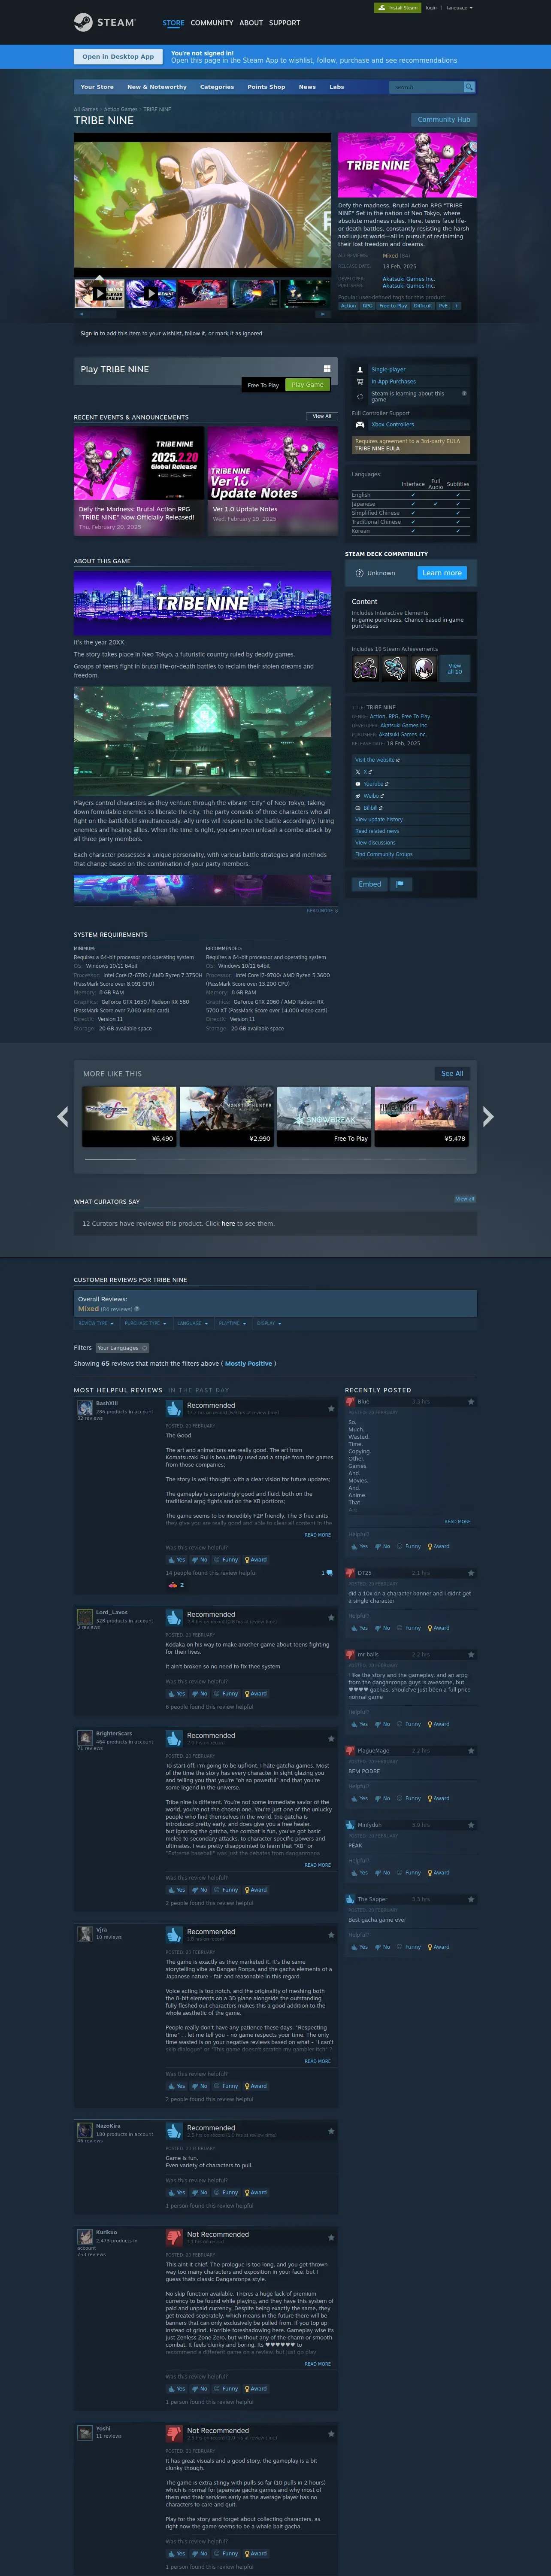551x2576 pixels.
Task: Open the Purchase Type filter dropdown
Action: [x=145, y=1323]
